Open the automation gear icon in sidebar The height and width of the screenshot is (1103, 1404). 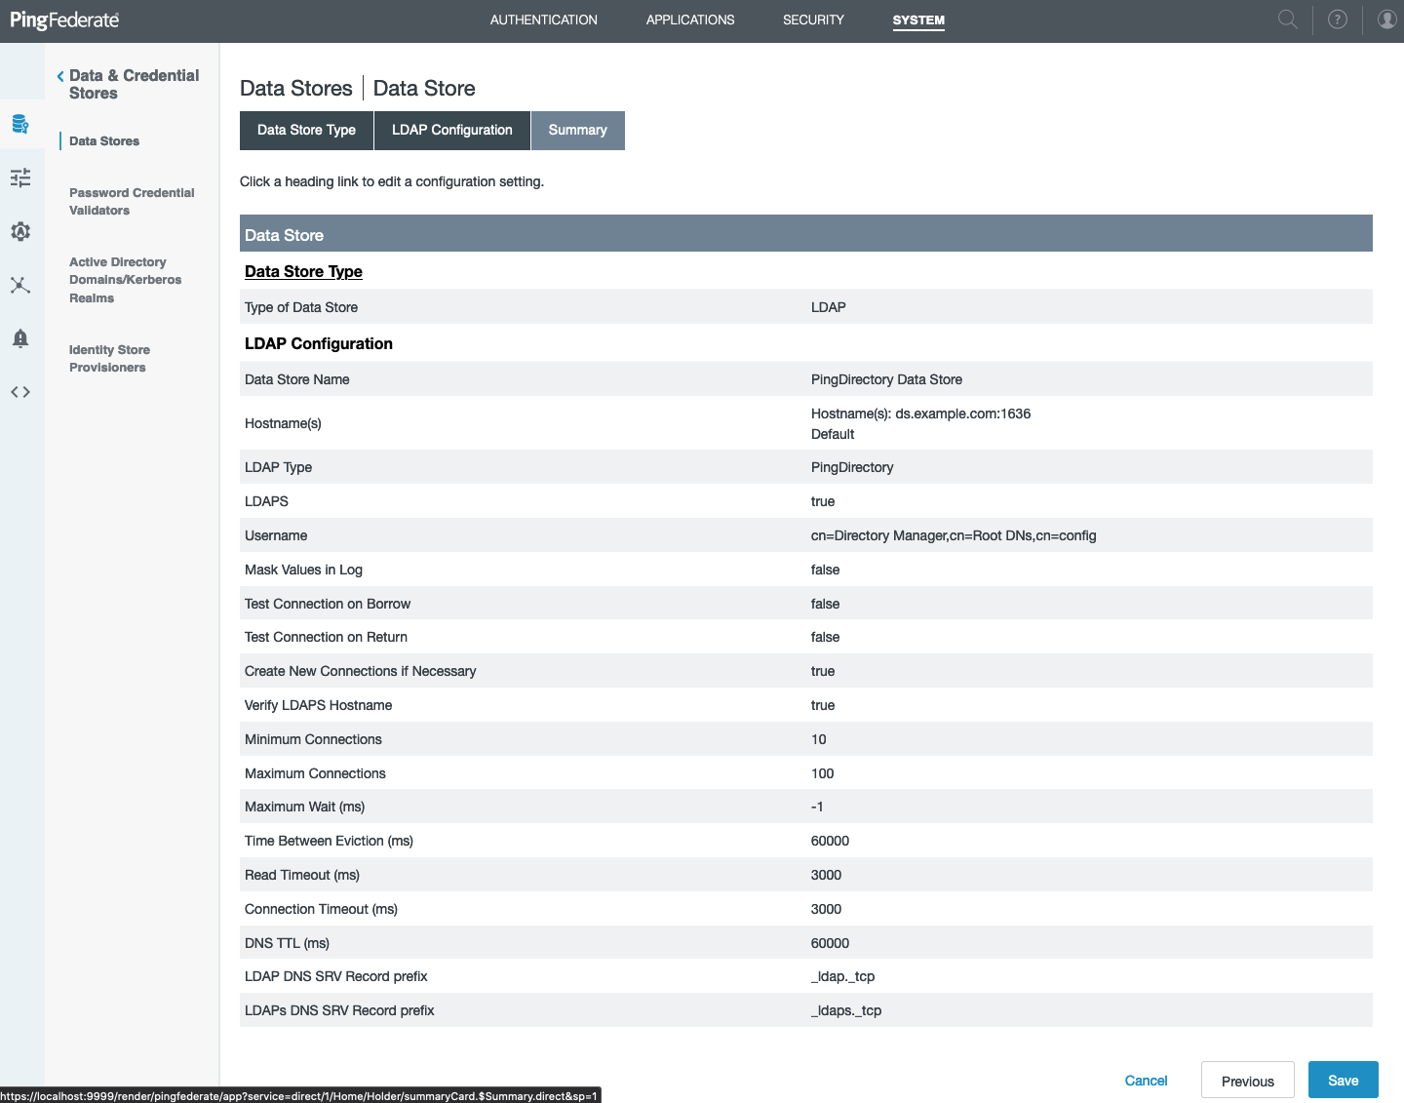(21, 231)
